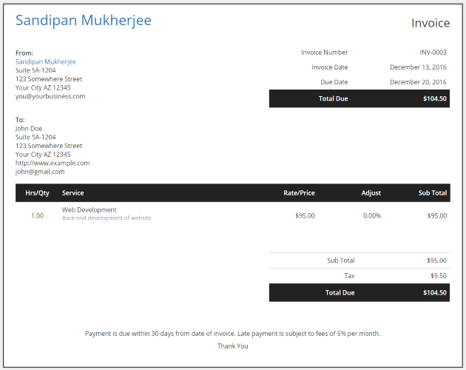This screenshot has width=466, height=370.
Task: Click the top Total Due label
Action: [x=333, y=98]
